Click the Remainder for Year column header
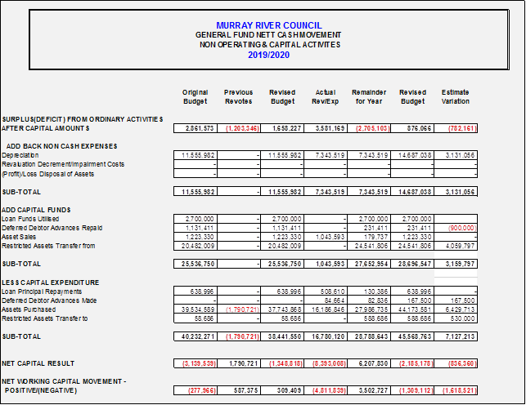 (x=369, y=96)
